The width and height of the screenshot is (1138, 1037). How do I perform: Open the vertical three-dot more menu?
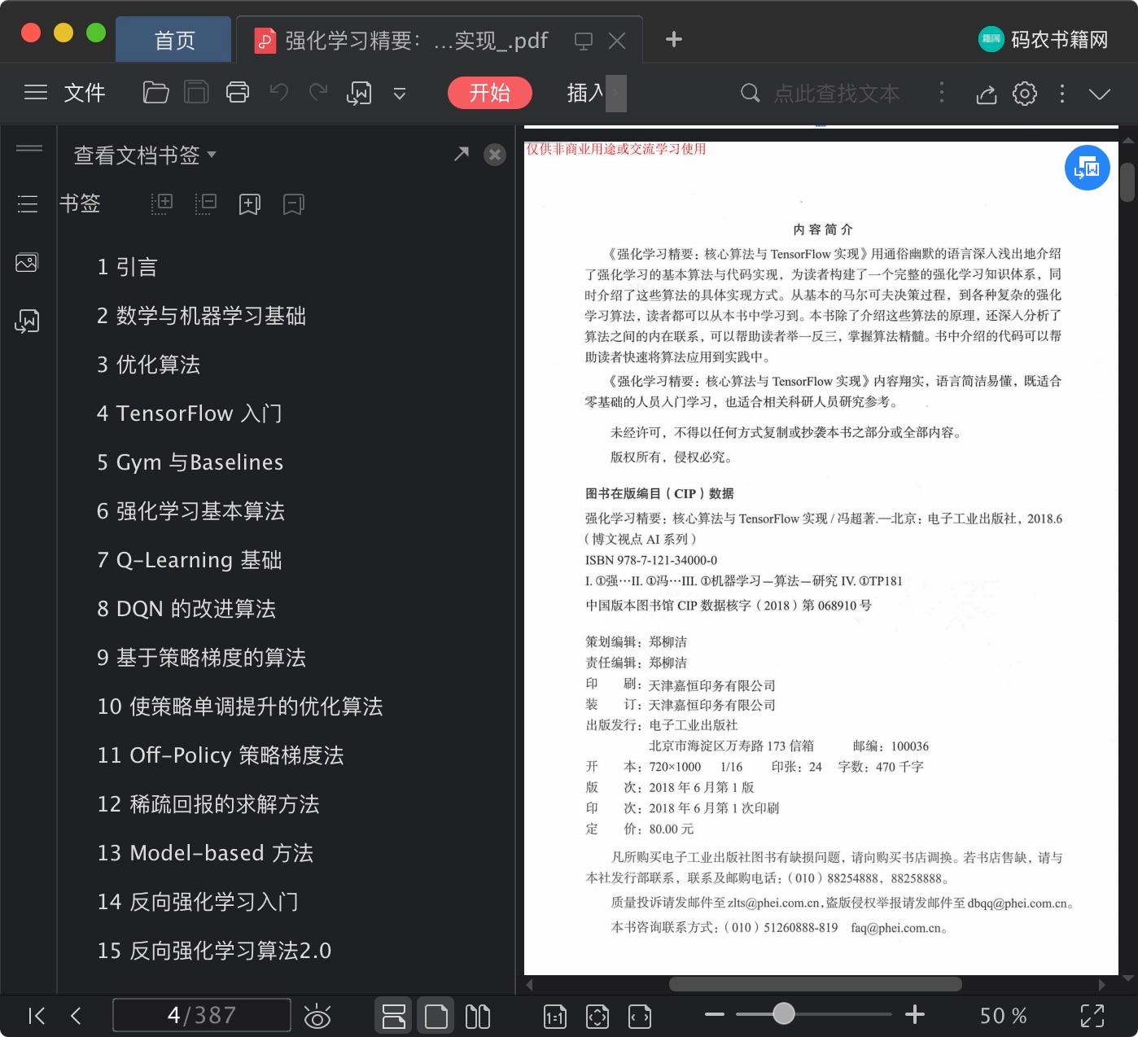pyautogui.click(x=1062, y=94)
